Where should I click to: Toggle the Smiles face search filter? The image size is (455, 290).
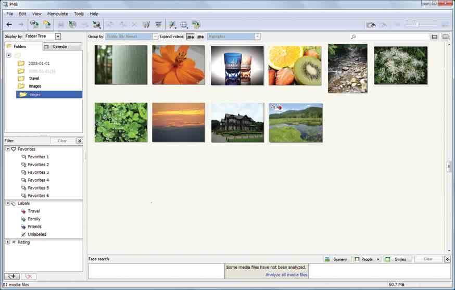coord(398,259)
